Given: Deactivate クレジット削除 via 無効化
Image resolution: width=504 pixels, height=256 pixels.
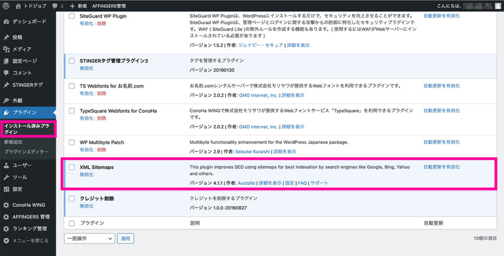Looking at the screenshot, I should click(x=87, y=206).
